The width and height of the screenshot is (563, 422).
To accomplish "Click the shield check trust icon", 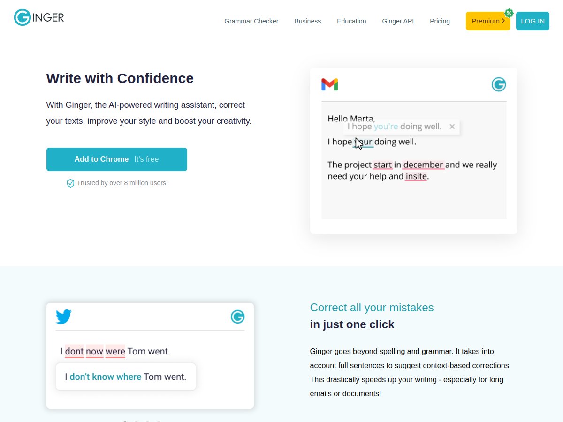I will point(70,183).
